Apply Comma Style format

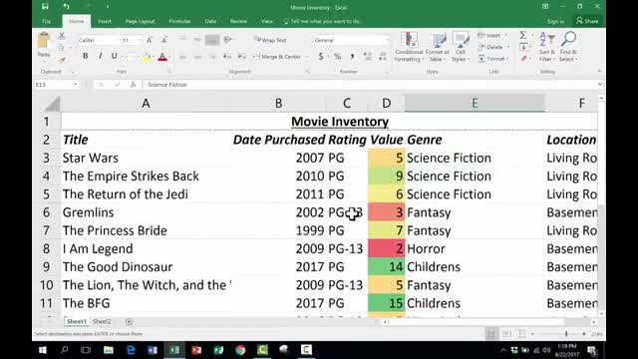(352, 57)
